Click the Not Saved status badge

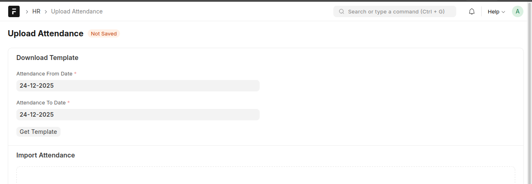coord(104,34)
